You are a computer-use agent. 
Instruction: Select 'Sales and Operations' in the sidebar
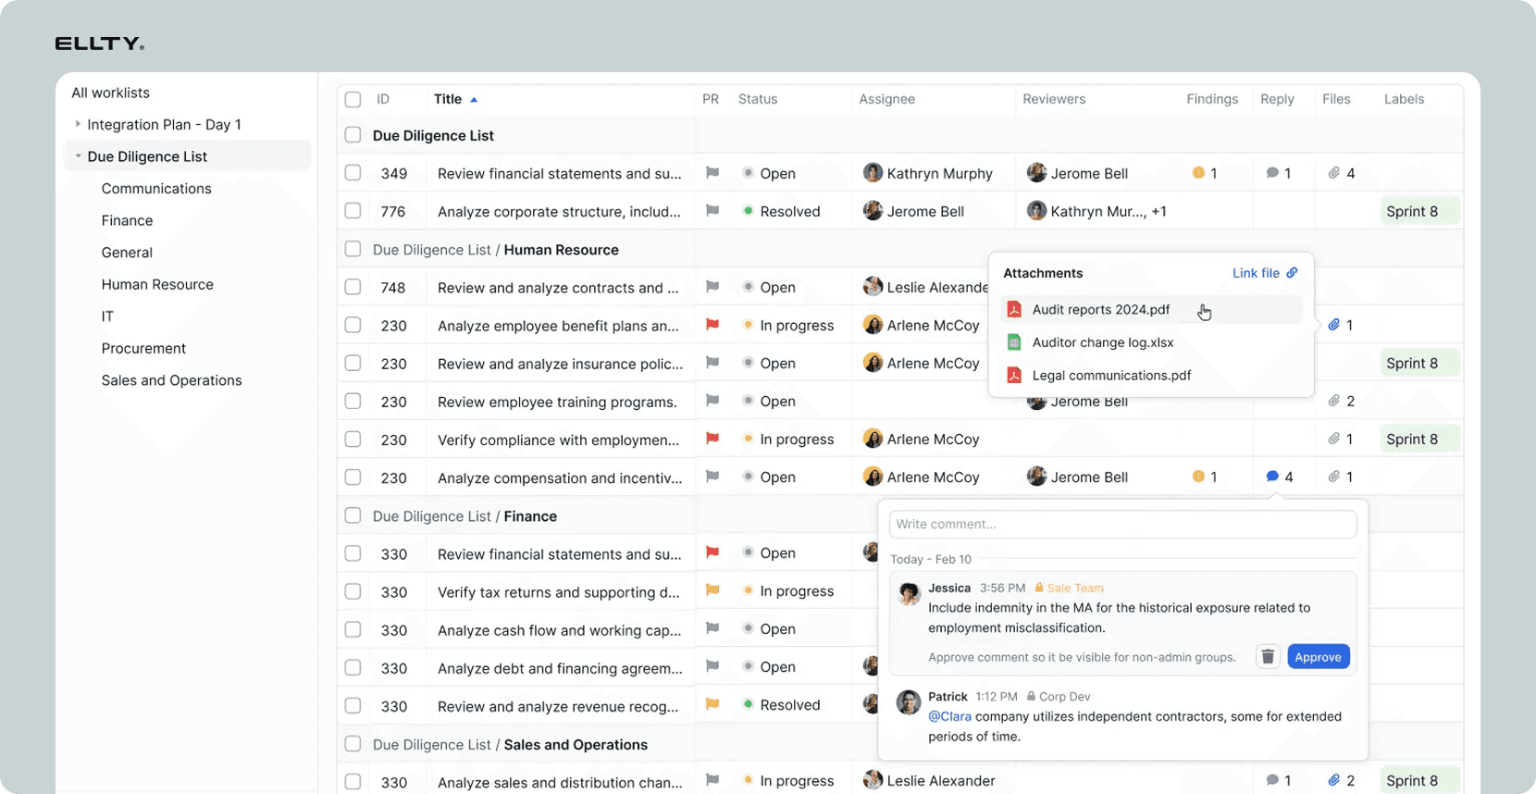coord(171,380)
